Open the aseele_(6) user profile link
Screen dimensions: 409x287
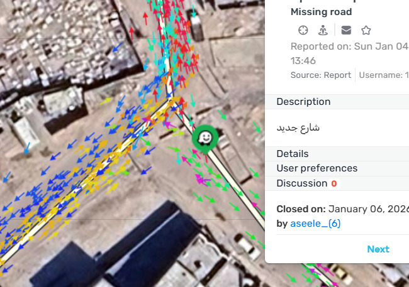(x=315, y=224)
